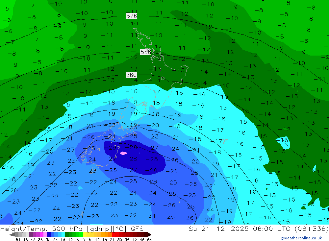Click the gray left arrow of color scale

point(12,235)
